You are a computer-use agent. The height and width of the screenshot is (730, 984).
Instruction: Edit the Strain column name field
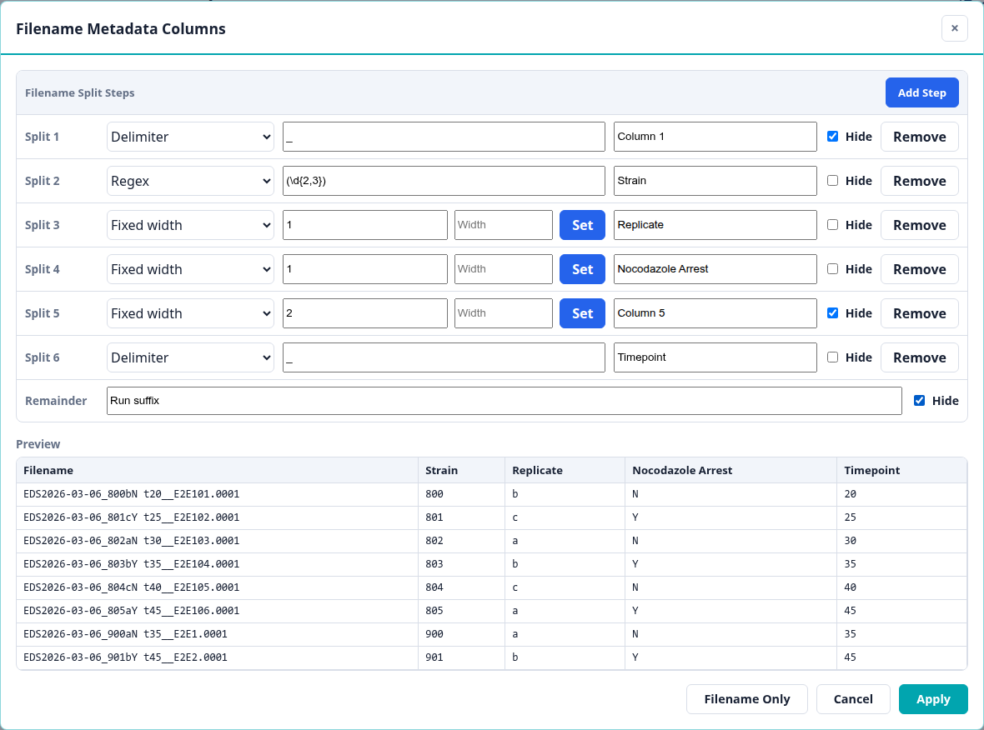point(715,181)
